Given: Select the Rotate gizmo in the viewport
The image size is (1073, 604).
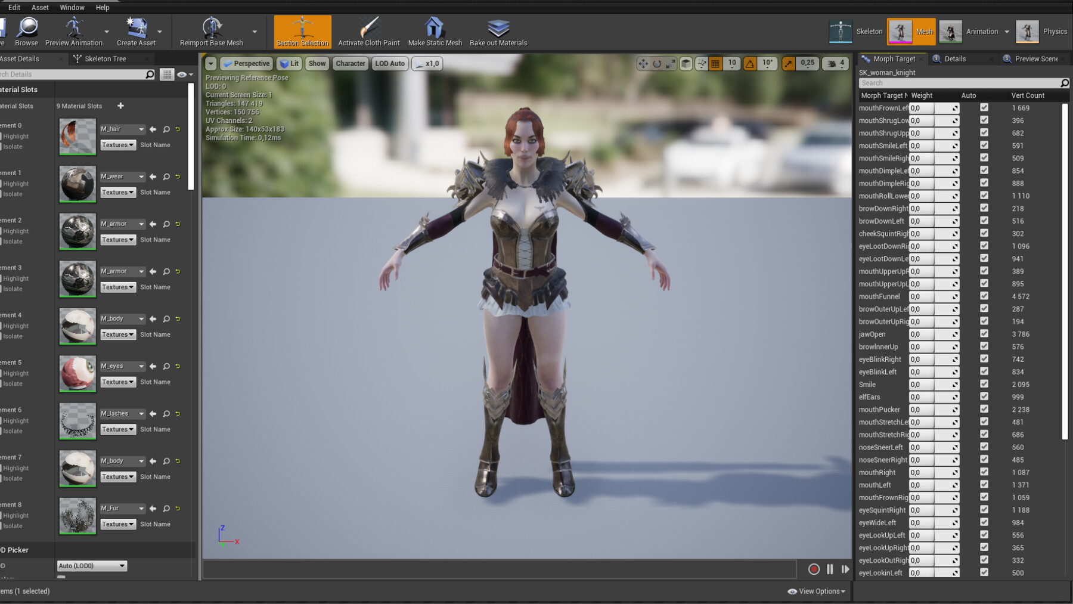Looking at the screenshot, I should [x=656, y=63].
